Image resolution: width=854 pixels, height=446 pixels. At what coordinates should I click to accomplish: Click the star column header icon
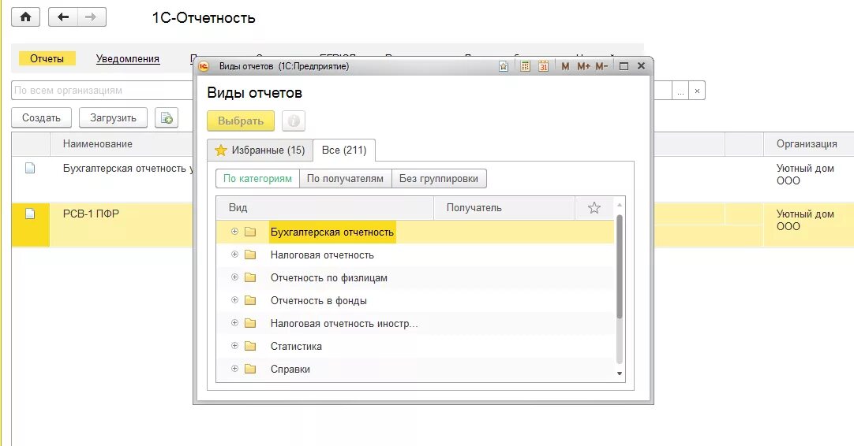click(x=594, y=208)
